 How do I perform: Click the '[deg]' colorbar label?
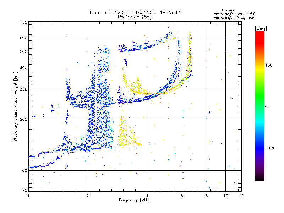(261, 28)
